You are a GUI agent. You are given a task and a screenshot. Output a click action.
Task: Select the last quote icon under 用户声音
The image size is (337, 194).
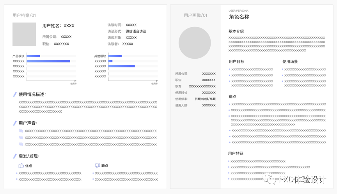21,144
